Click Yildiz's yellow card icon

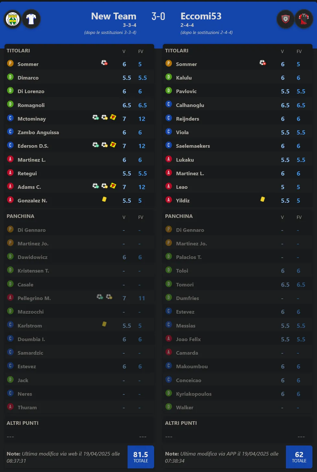tap(263, 199)
